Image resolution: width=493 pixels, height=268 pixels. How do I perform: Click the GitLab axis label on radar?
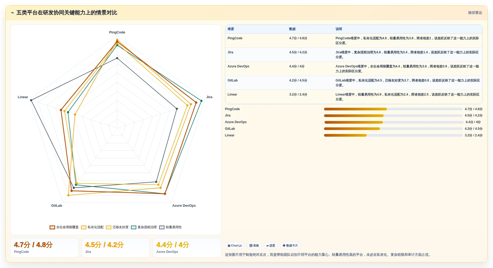click(x=57, y=206)
